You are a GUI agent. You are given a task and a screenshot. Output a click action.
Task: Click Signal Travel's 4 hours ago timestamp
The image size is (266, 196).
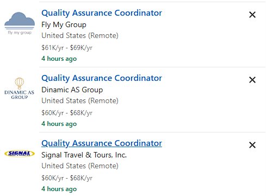[x=59, y=189]
